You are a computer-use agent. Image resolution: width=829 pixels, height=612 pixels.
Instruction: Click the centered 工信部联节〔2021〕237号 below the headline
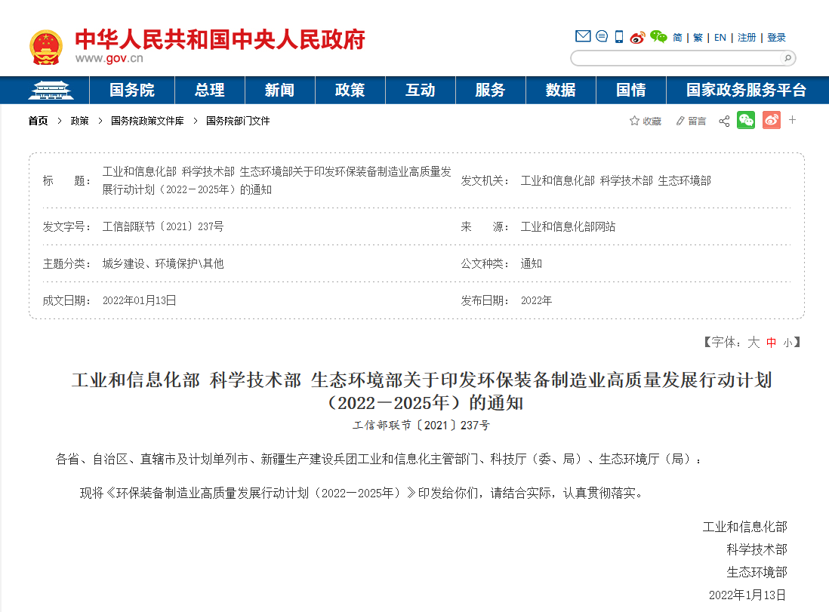(421, 426)
